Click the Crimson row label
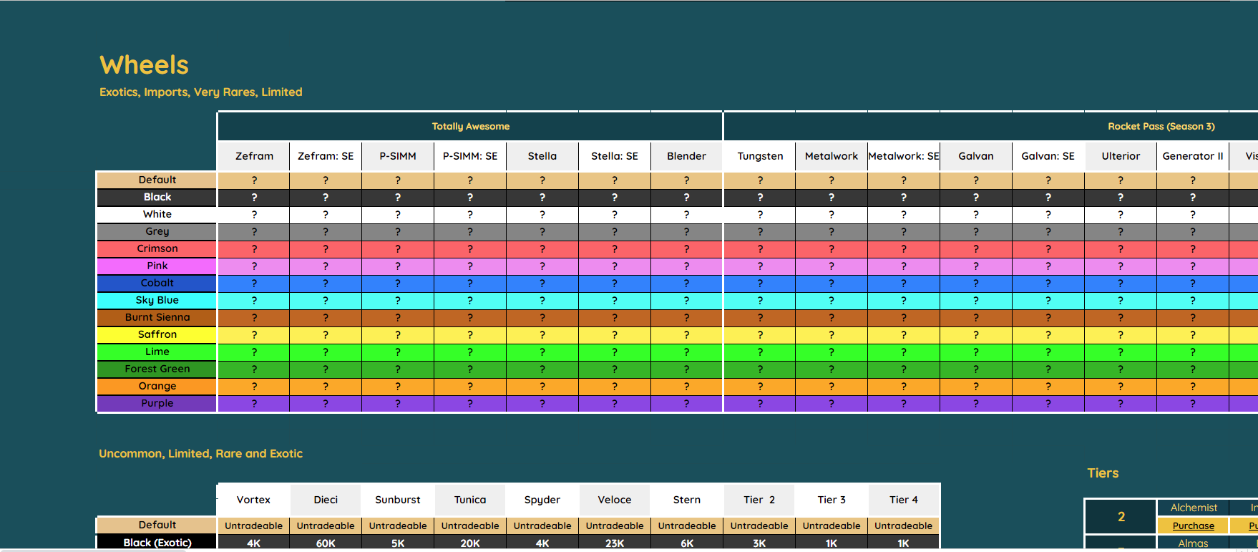 point(157,248)
